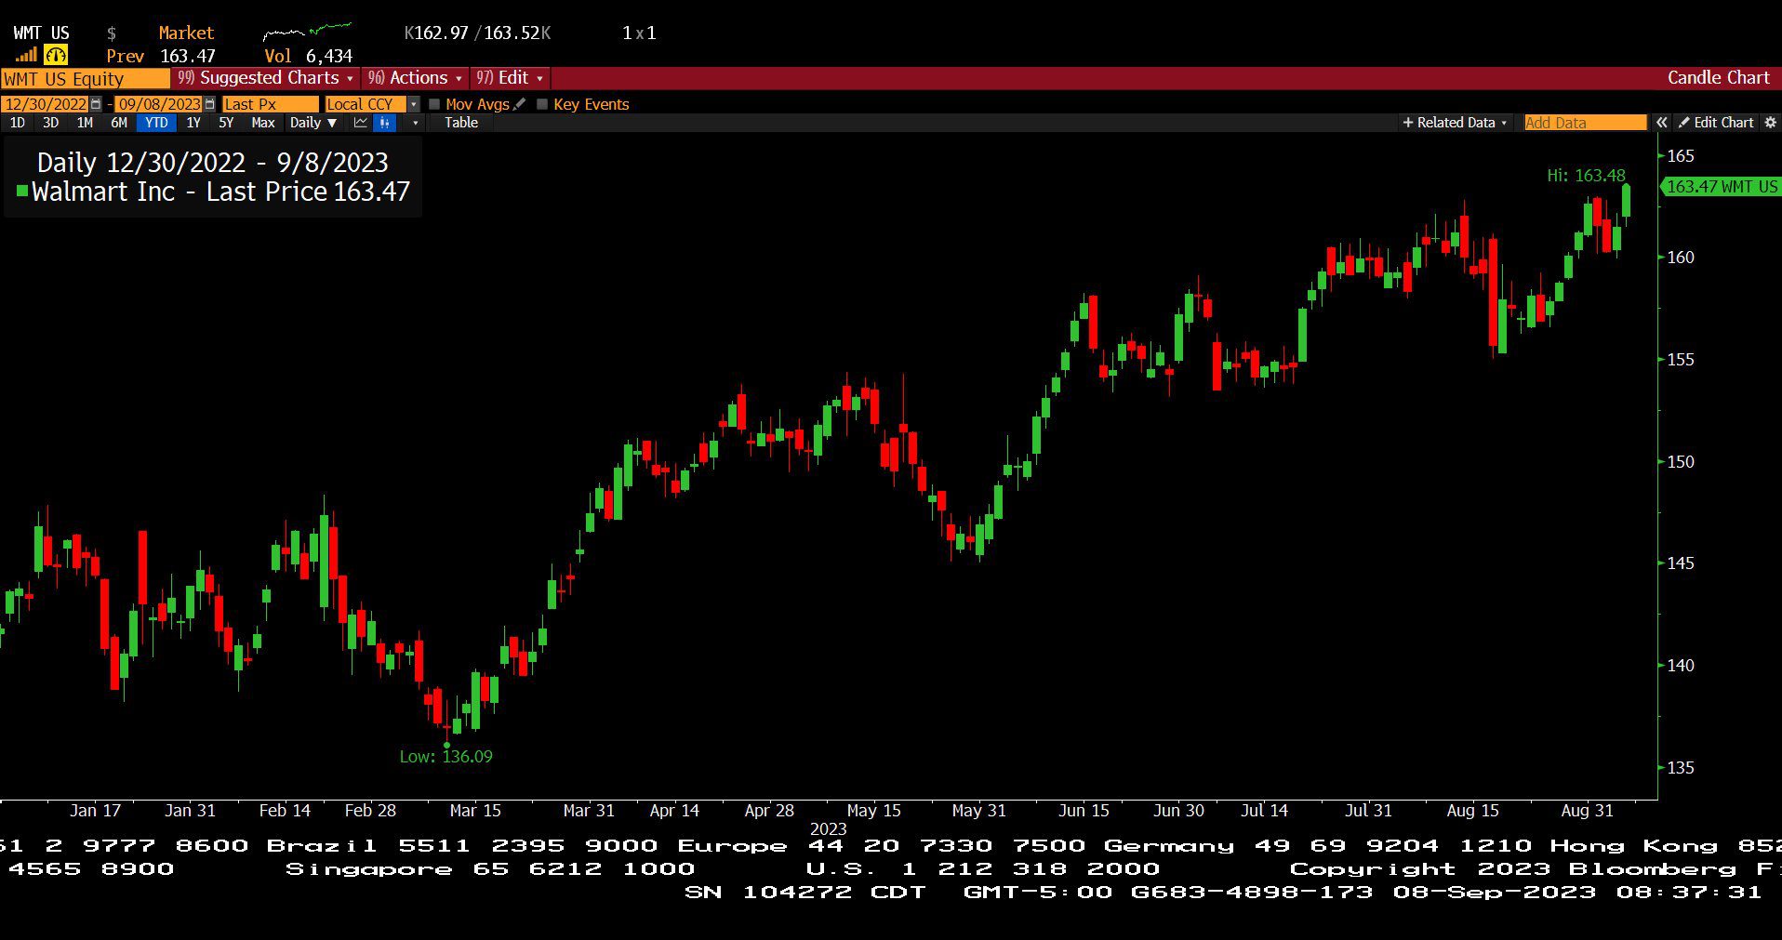Click the signal strength bars icon

point(25,55)
